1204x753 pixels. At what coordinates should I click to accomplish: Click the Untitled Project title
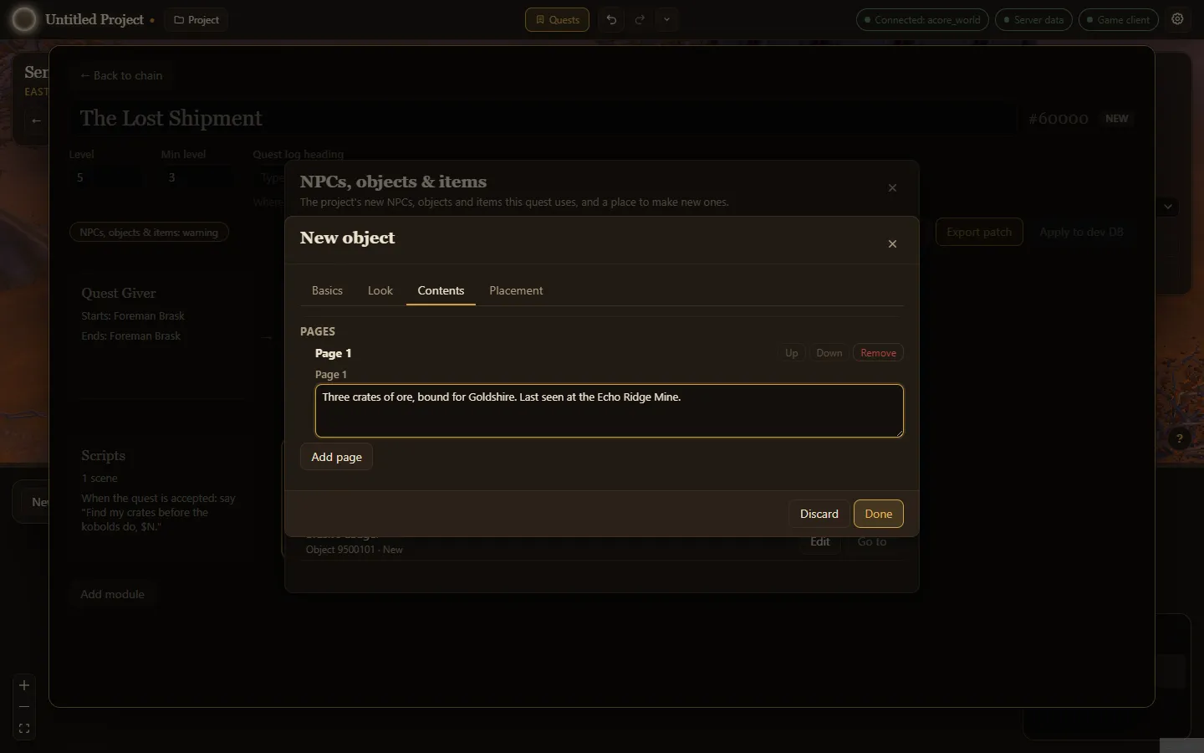pyautogui.click(x=94, y=19)
